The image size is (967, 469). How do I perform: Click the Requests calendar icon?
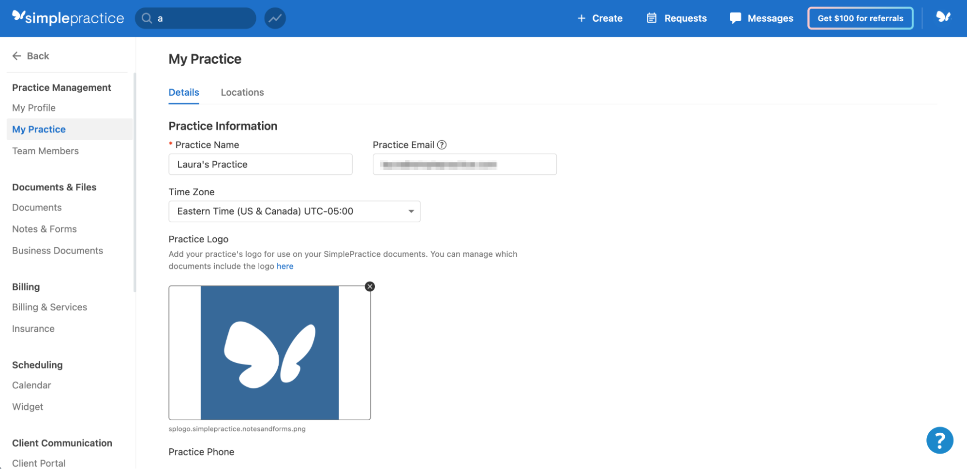coord(652,18)
